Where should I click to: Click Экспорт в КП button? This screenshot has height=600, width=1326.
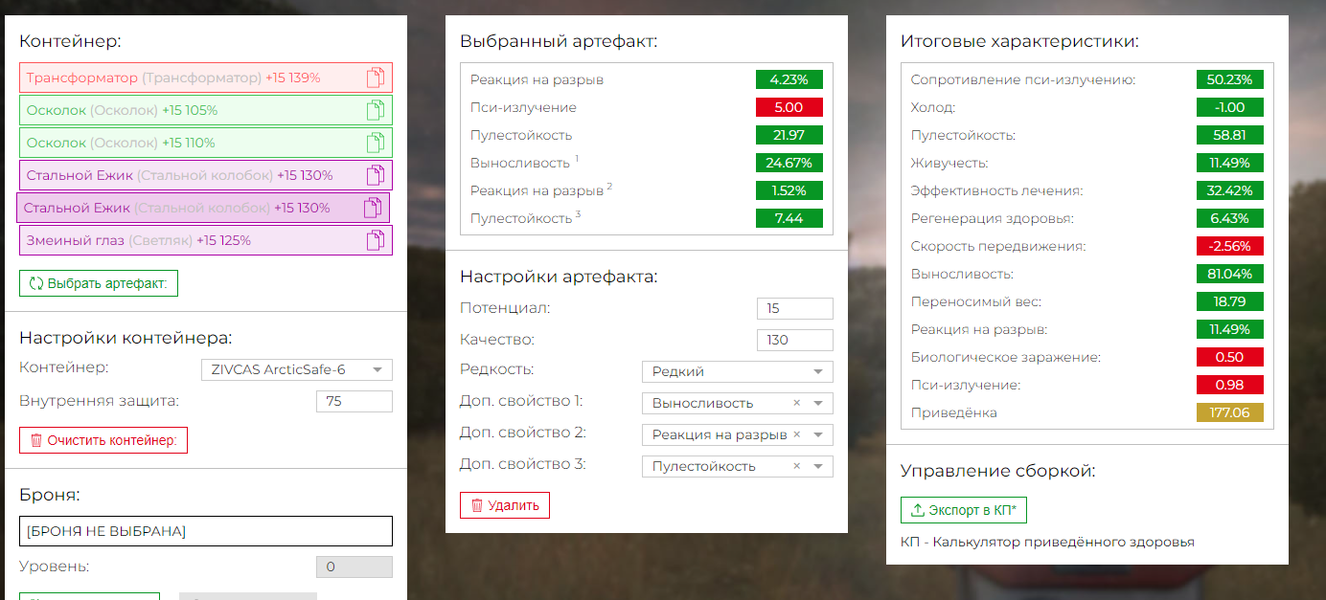pyautogui.click(x=963, y=510)
